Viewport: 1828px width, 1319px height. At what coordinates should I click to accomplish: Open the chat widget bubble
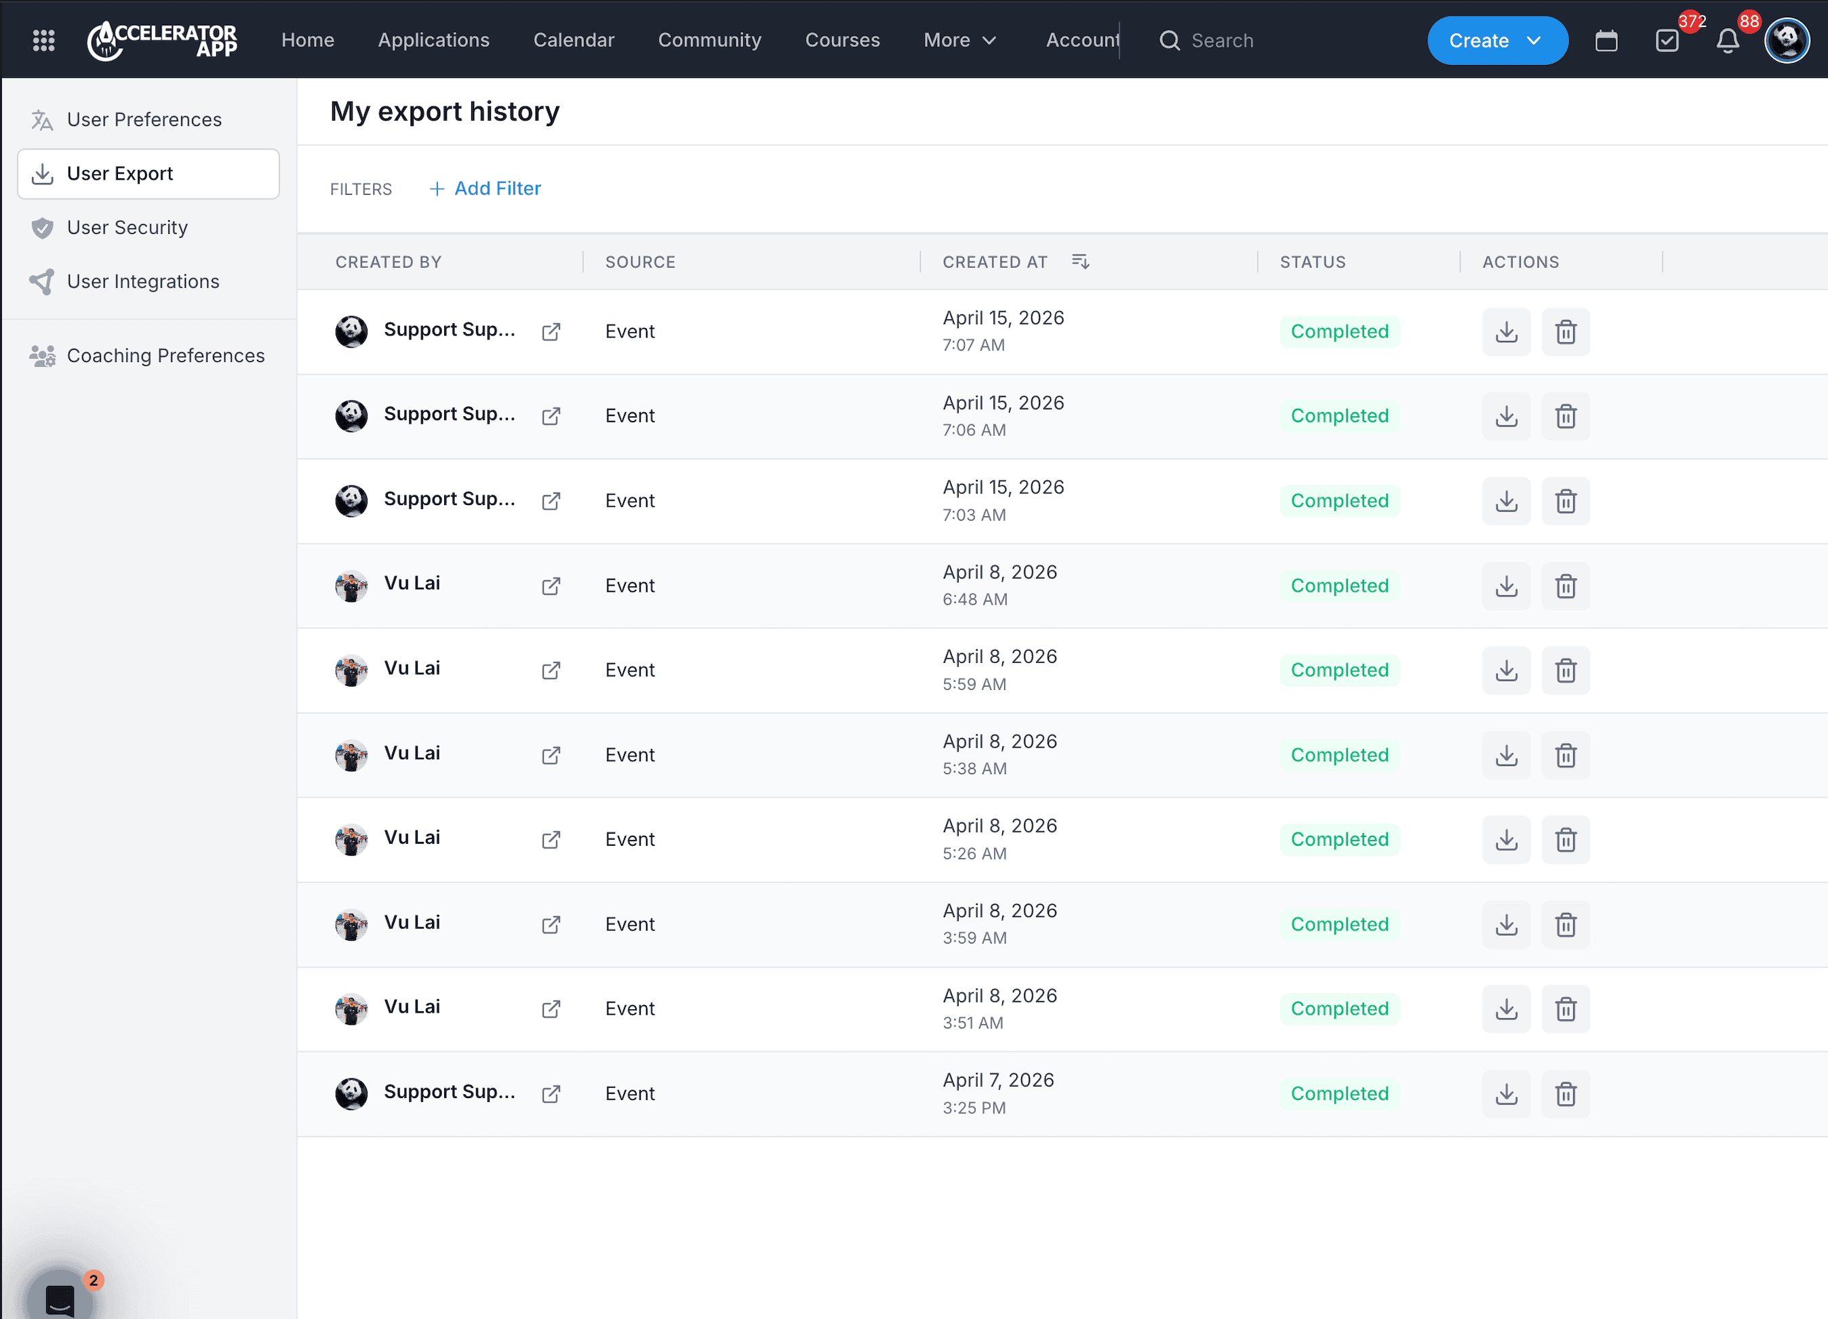coord(60,1297)
